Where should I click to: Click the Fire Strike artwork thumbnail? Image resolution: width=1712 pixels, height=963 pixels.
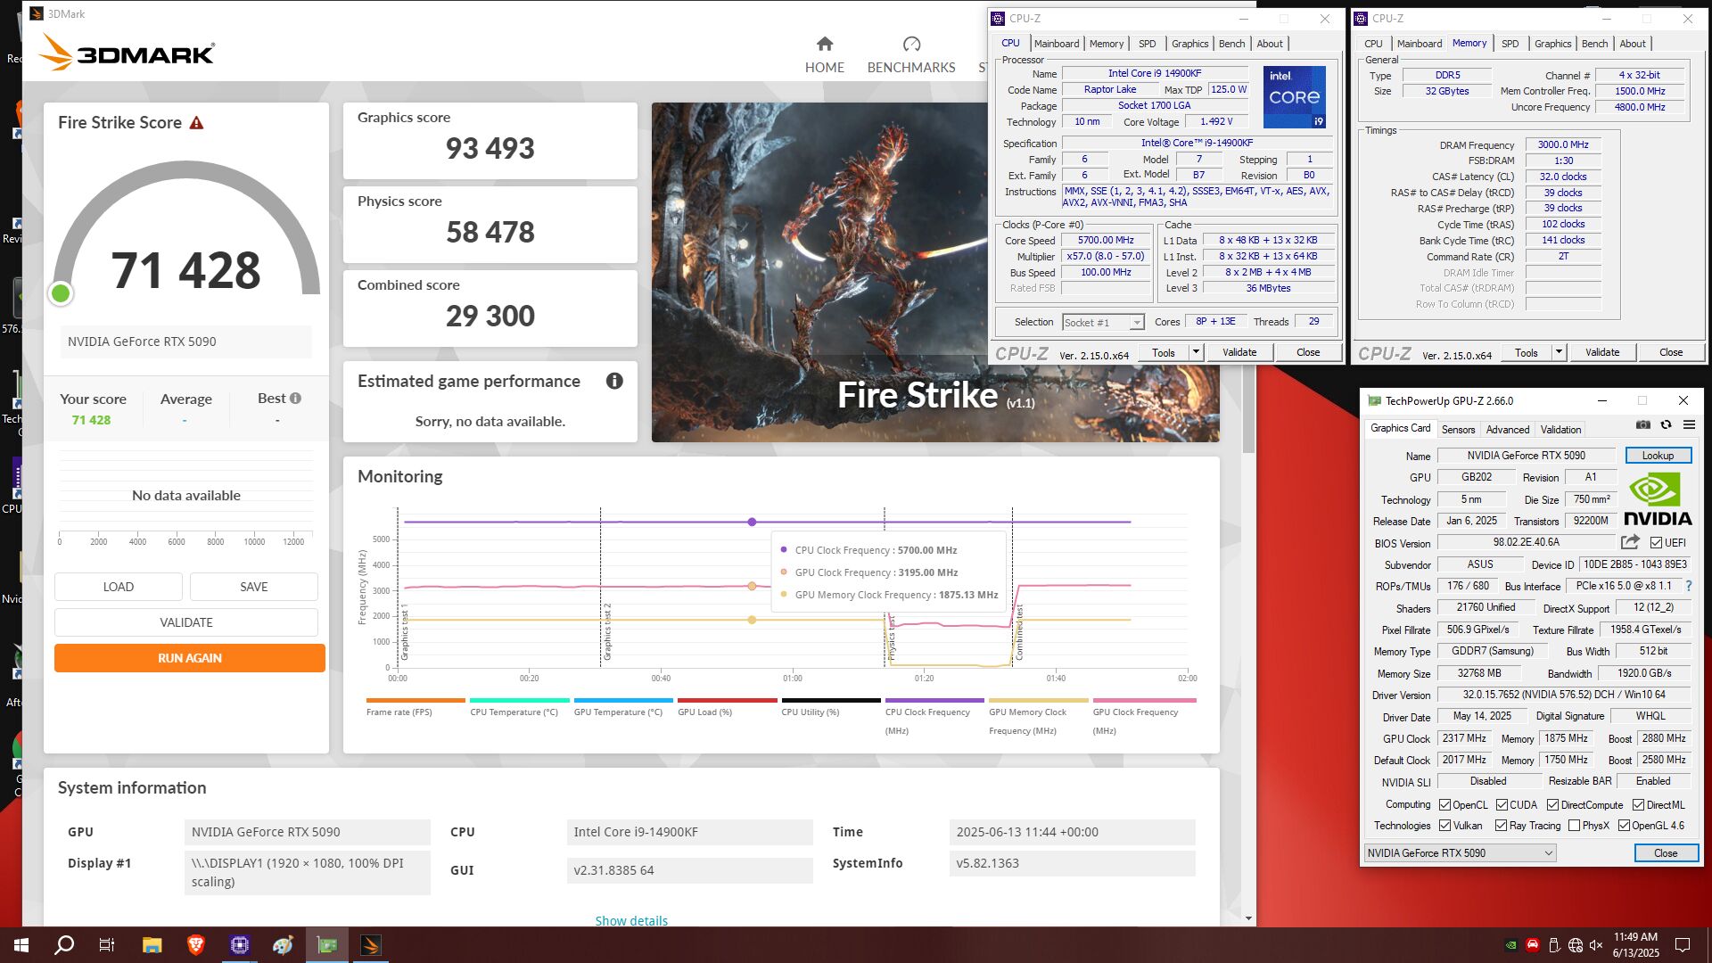coord(935,272)
